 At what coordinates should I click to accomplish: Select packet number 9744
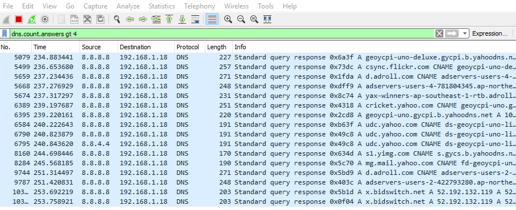(258, 173)
